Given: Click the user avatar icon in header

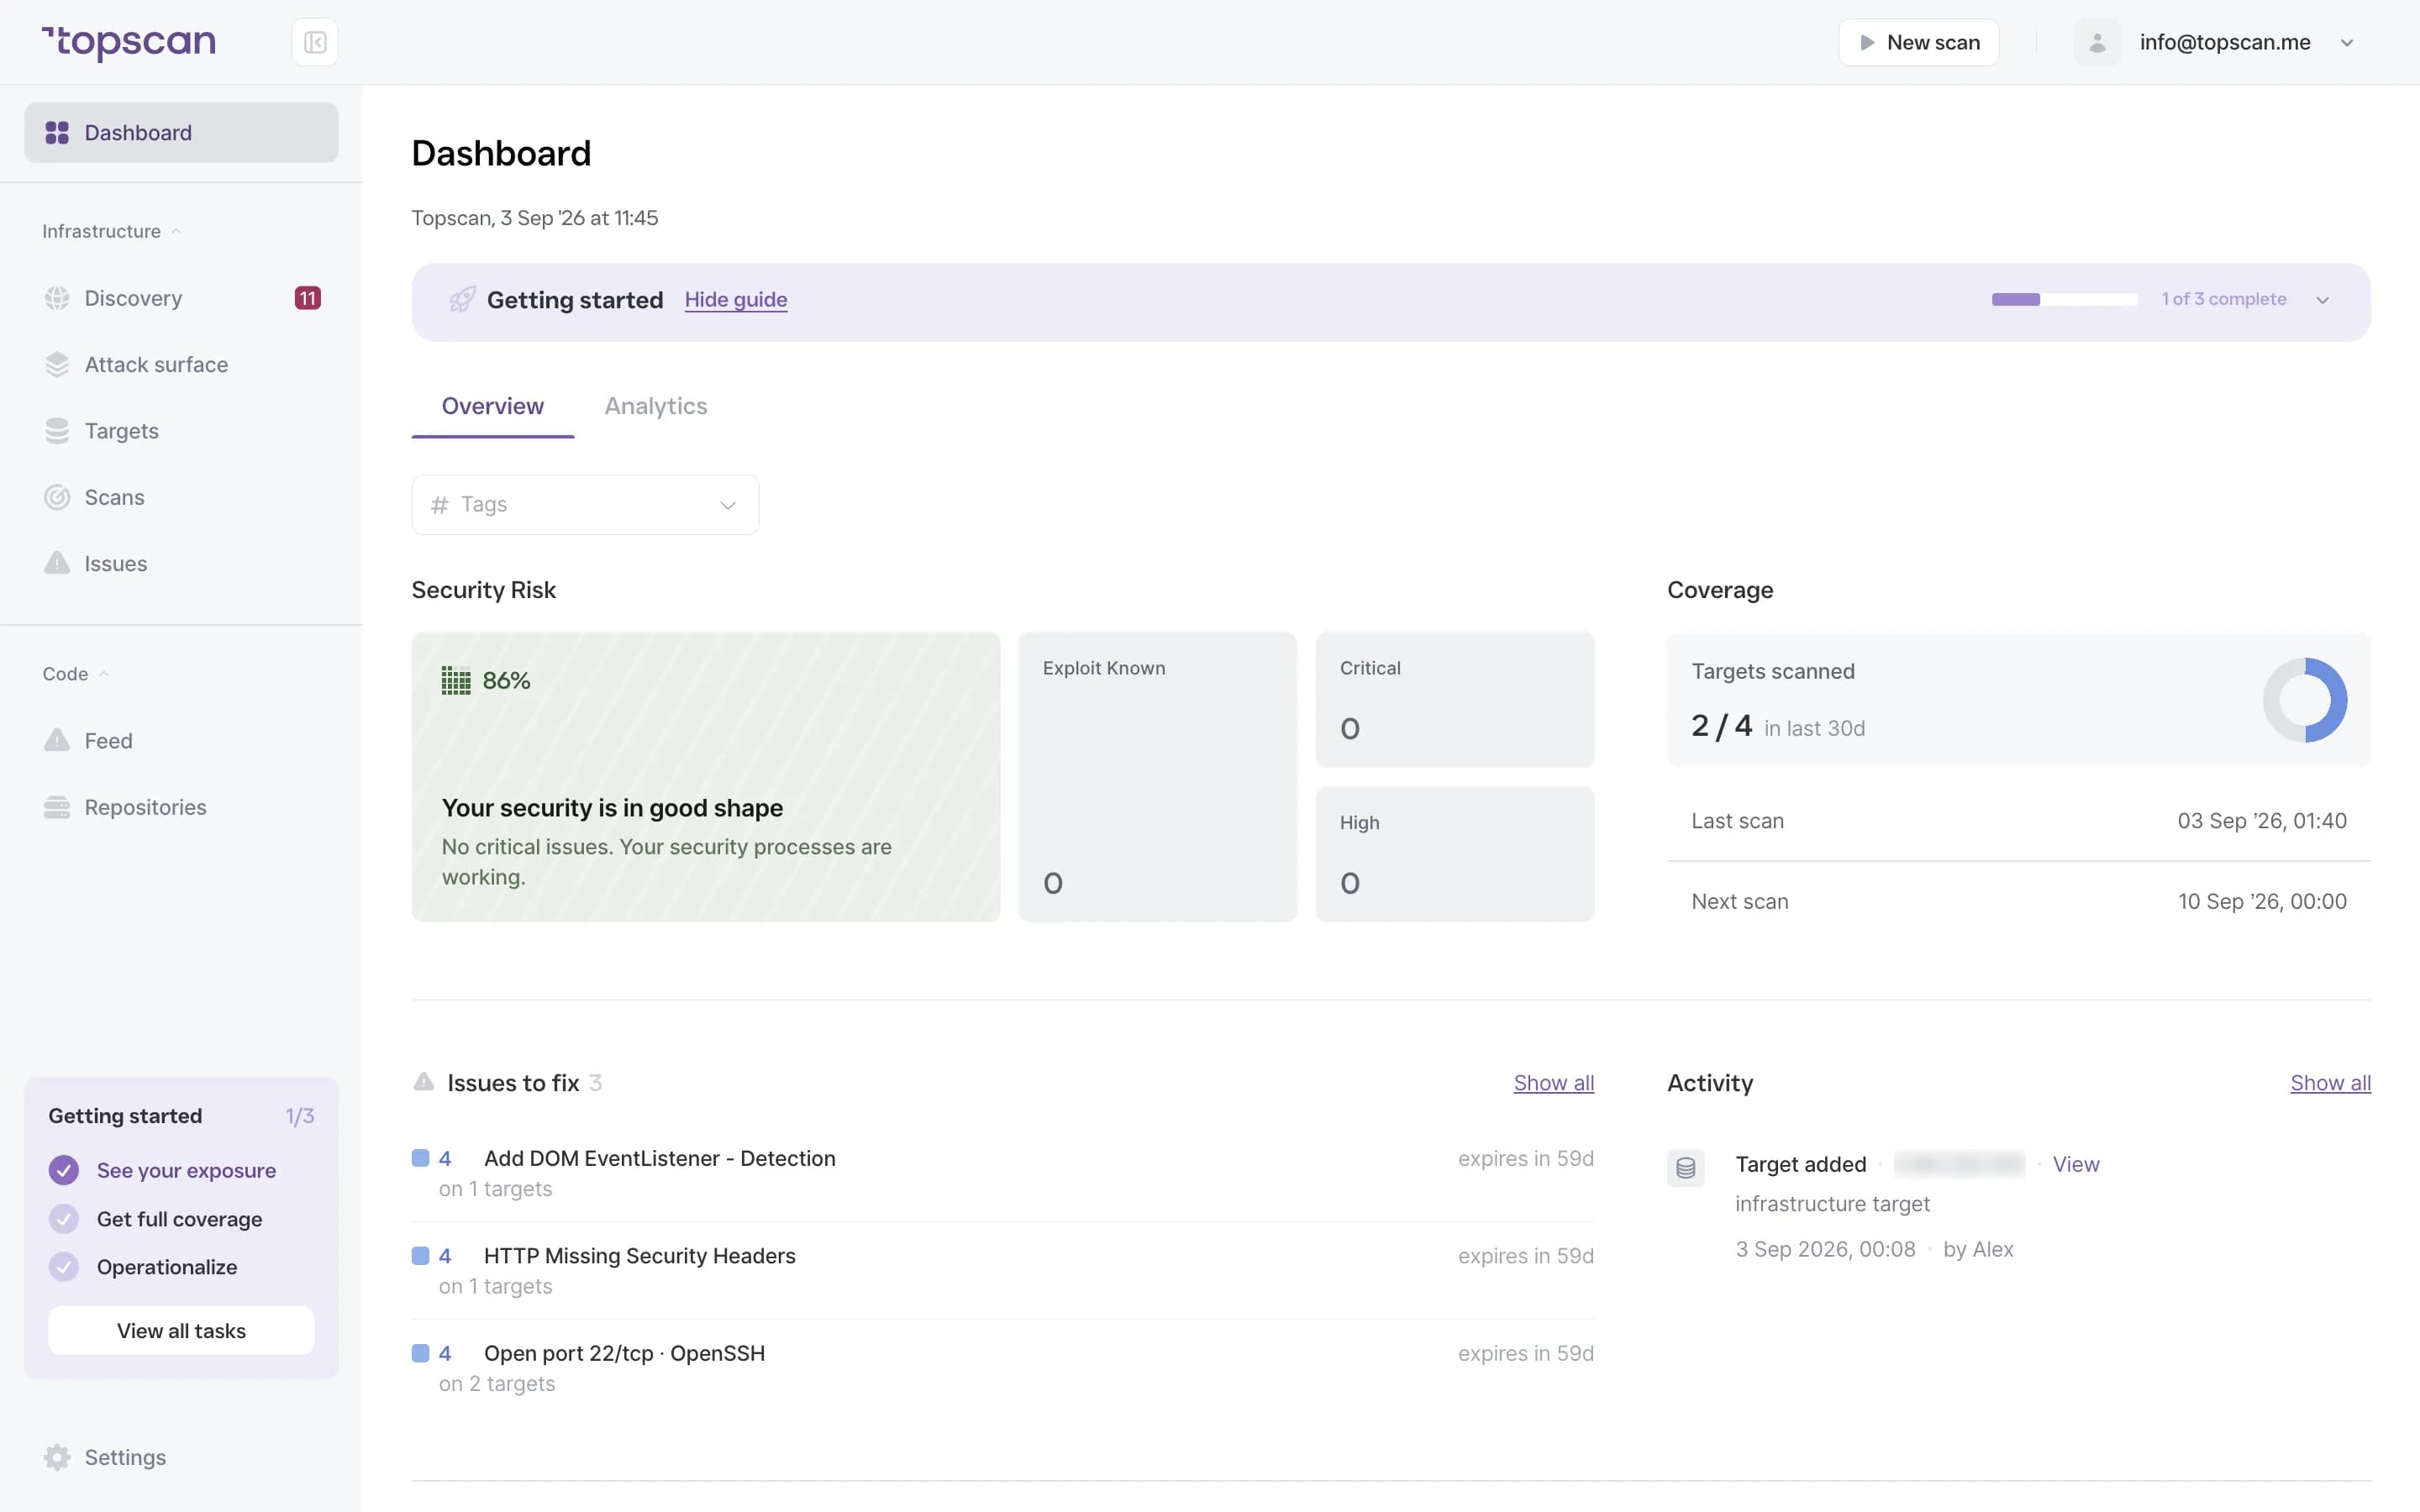Looking at the screenshot, I should click(x=2097, y=42).
